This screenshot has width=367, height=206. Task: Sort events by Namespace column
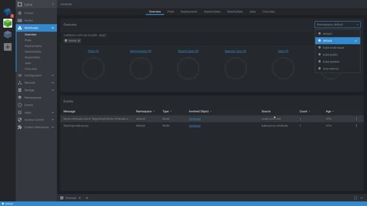[145, 112]
